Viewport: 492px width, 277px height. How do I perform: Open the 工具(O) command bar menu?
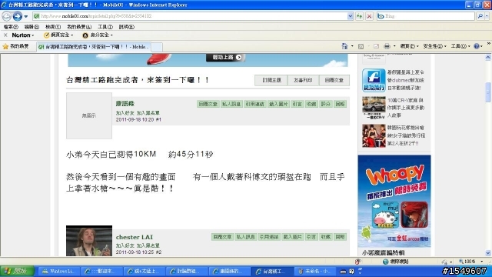click(460, 46)
